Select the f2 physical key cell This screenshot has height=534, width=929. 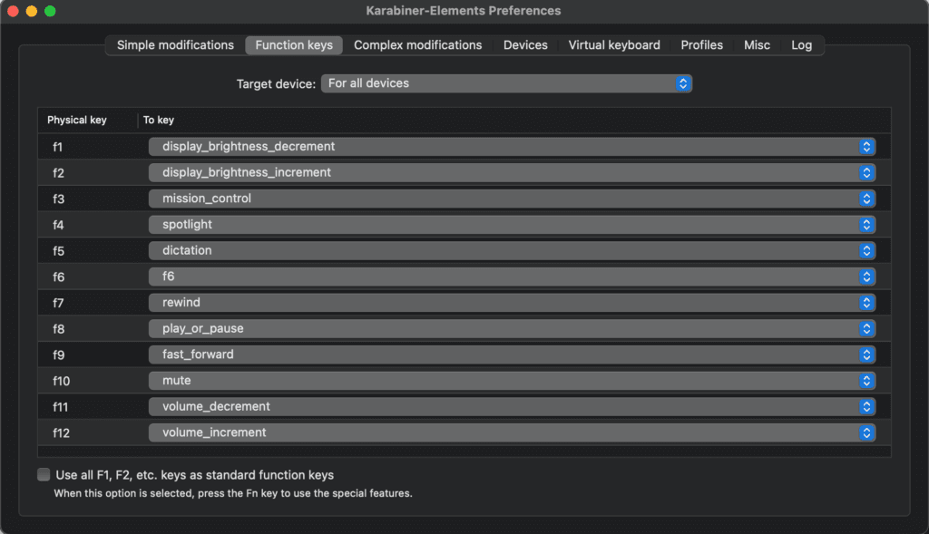58,173
